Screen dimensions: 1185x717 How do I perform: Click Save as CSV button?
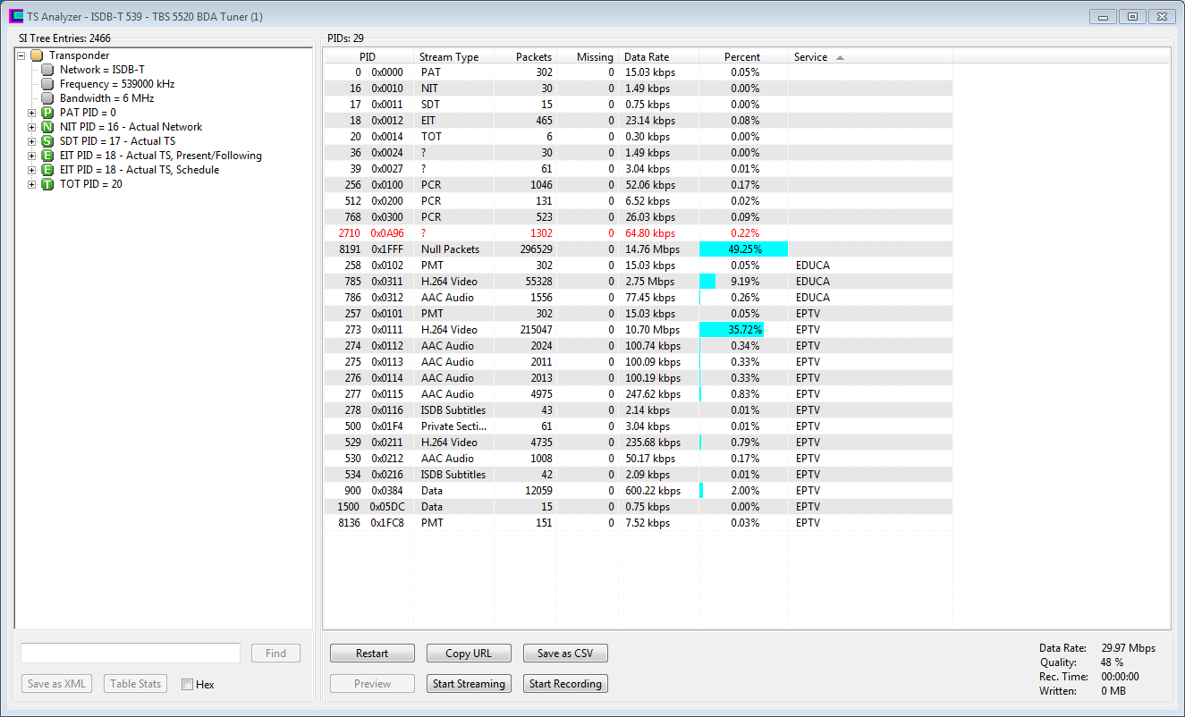(565, 654)
